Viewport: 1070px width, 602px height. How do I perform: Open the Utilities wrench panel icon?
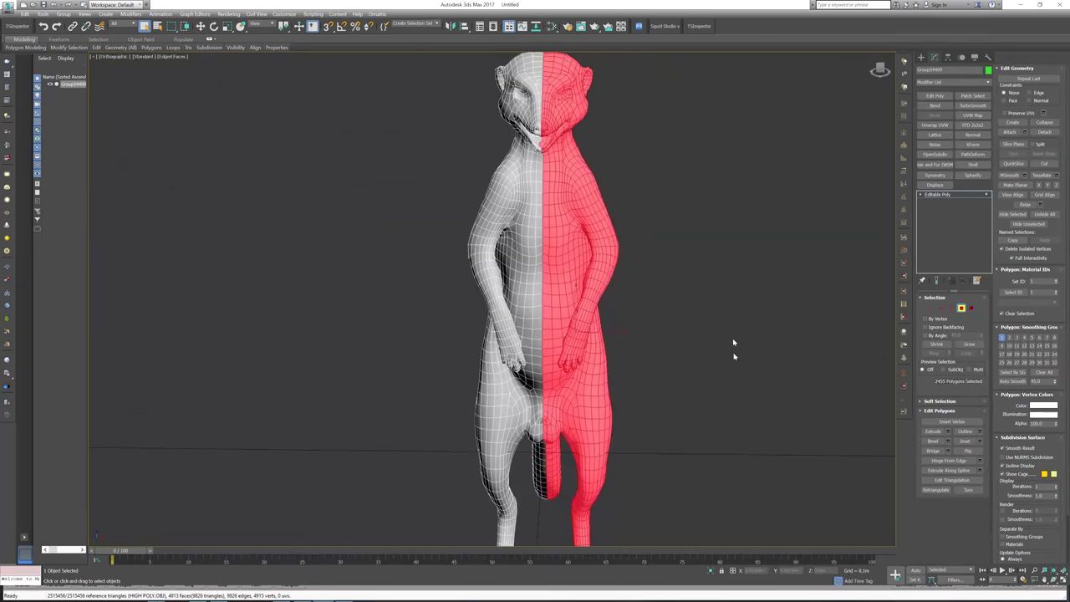(x=987, y=58)
